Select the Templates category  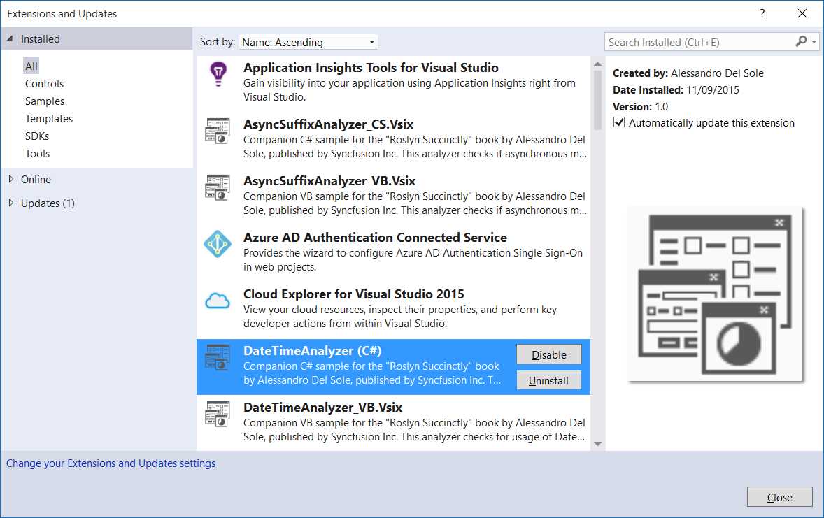pyautogui.click(x=49, y=118)
